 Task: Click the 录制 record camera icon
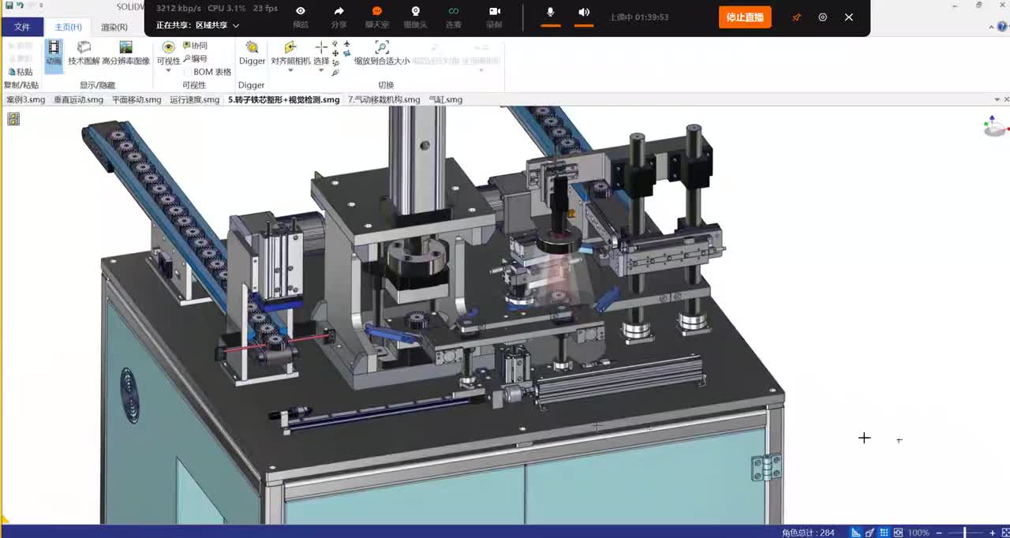[x=494, y=12]
